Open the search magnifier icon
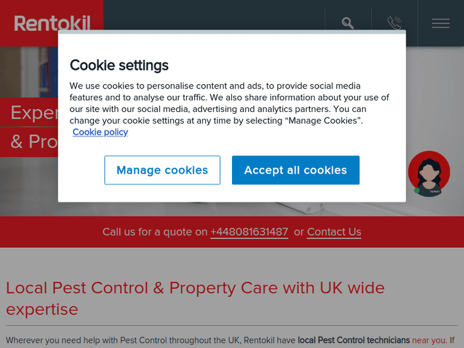The width and height of the screenshot is (464, 348). tap(348, 23)
